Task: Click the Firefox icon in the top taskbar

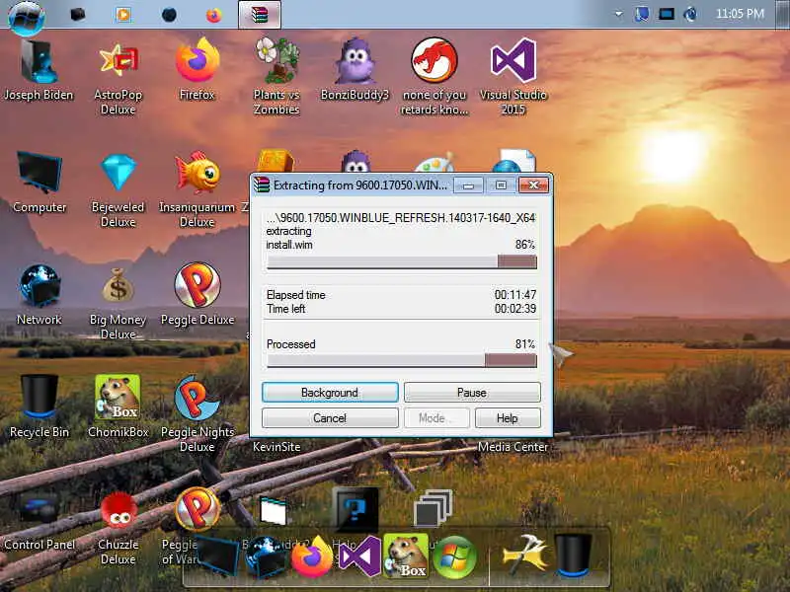Action: coord(213,15)
